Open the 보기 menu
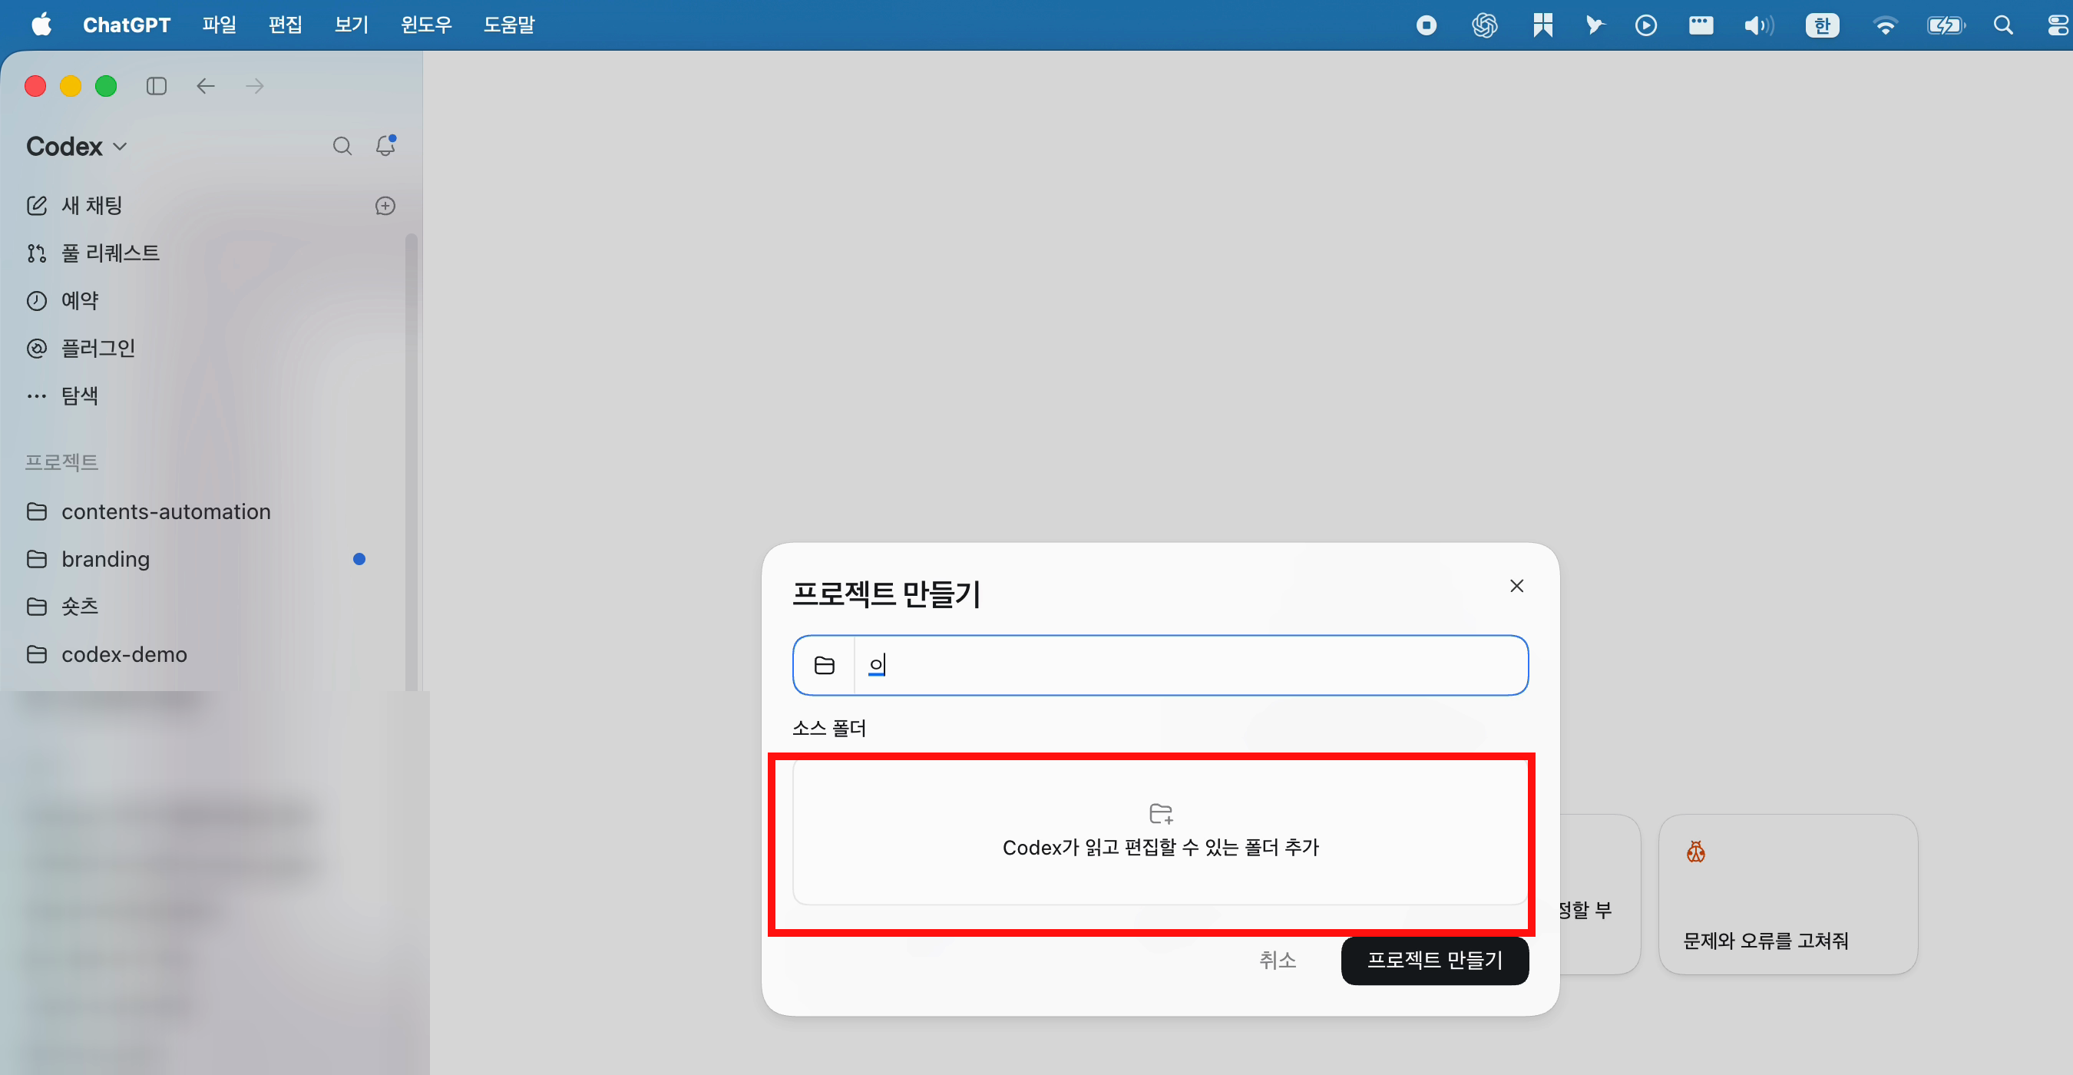 [351, 25]
